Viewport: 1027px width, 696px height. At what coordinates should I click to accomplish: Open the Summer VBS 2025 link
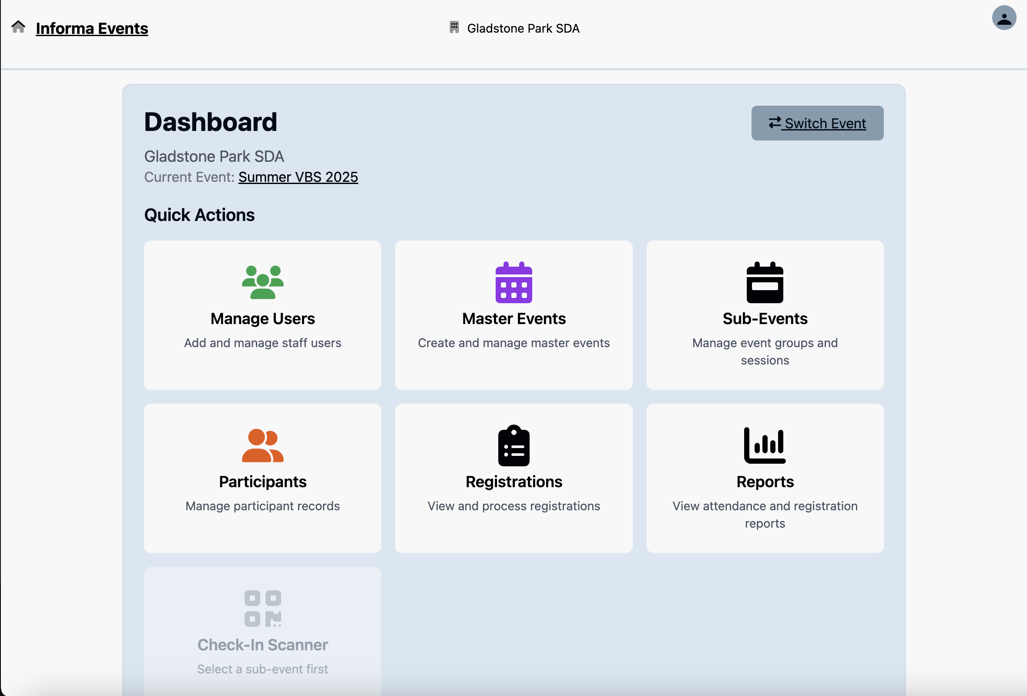[298, 177]
